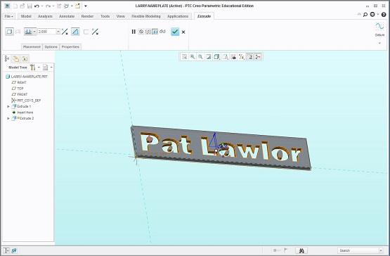
Task: Open the Options panel
Action: (51, 47)
